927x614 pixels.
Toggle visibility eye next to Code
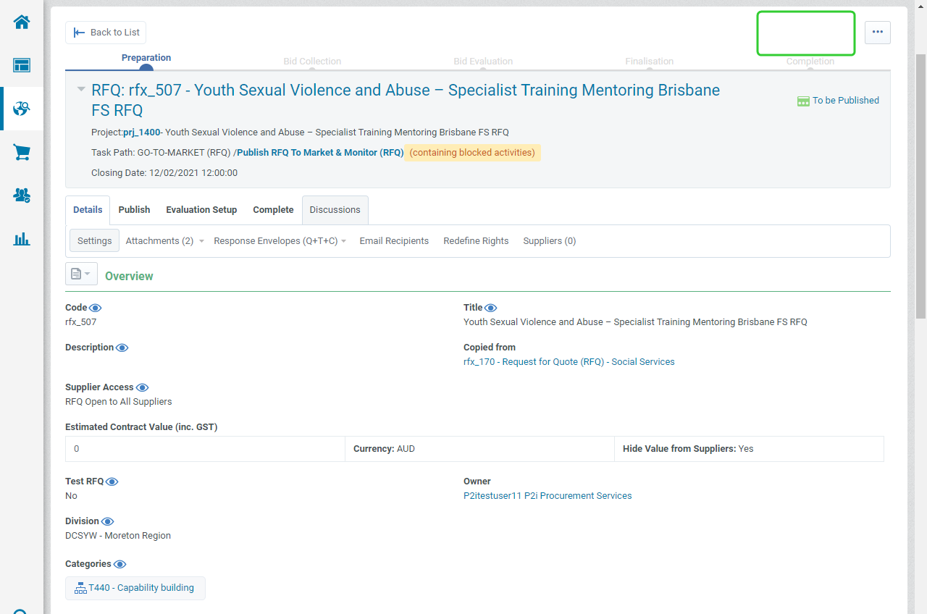click(96, 308)
